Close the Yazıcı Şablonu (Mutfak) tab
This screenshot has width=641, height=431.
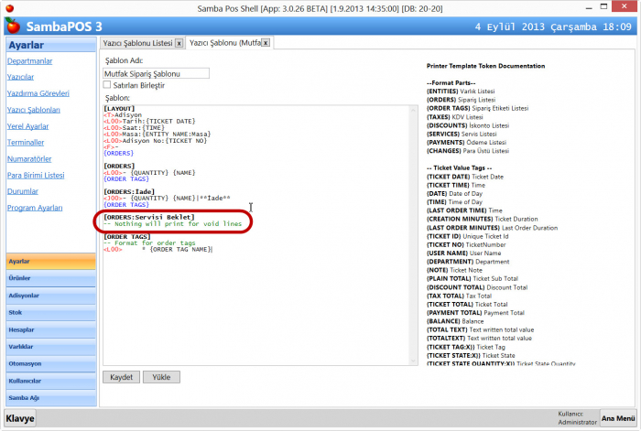click(x=266, y=43)
